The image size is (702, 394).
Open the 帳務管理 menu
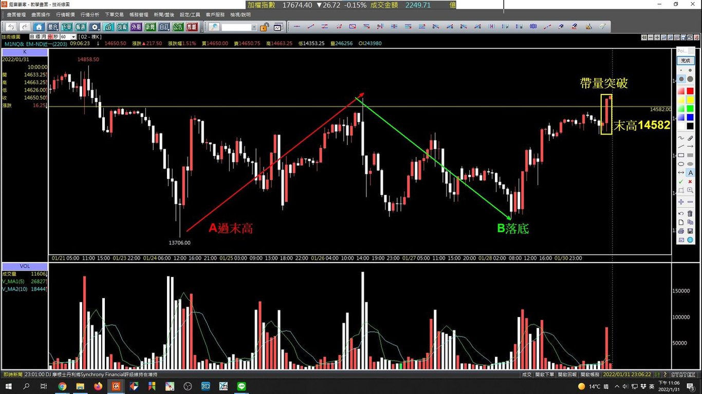click(x=139, y=15)
